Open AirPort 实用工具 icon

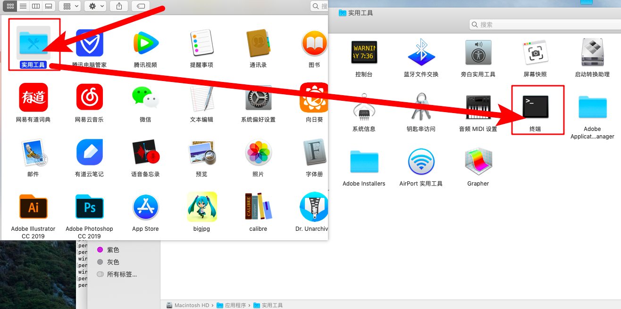pos(421,162)
